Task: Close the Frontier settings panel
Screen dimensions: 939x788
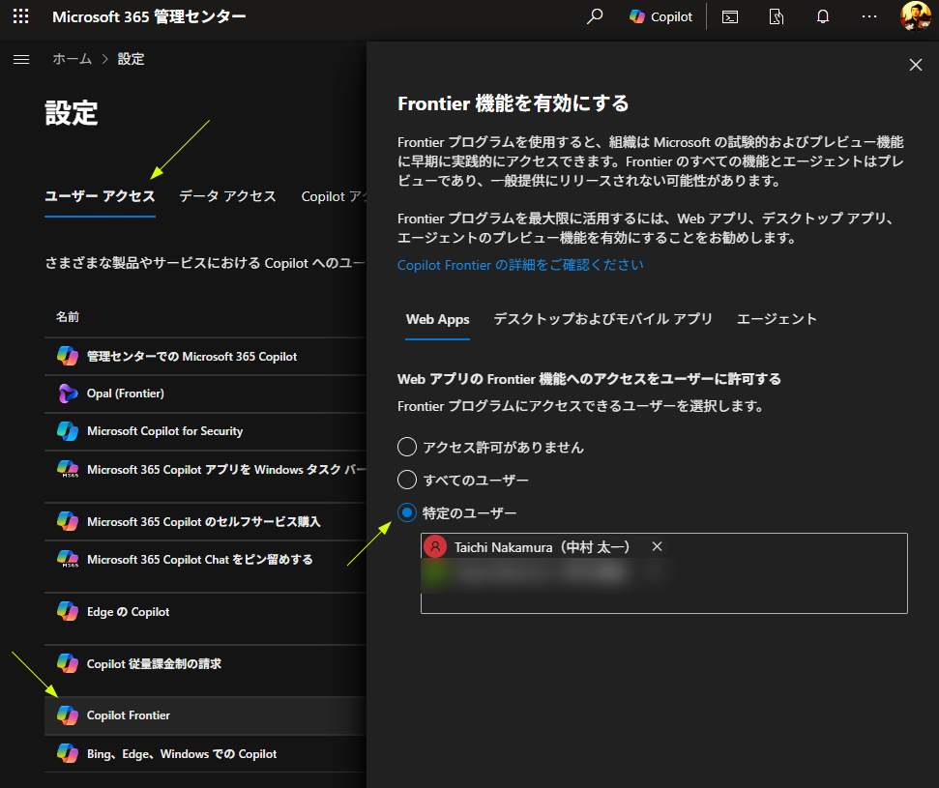Action: point(916,65)
